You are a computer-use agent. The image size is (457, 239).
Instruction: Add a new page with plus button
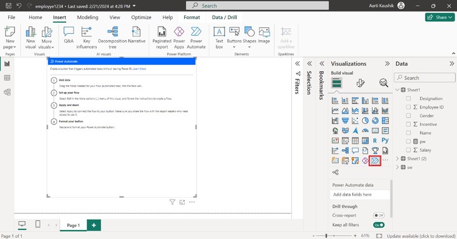pyautogui.click(x=94, y=225)
